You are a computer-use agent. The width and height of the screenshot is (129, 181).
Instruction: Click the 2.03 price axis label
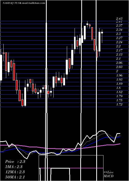pos(119,67)
